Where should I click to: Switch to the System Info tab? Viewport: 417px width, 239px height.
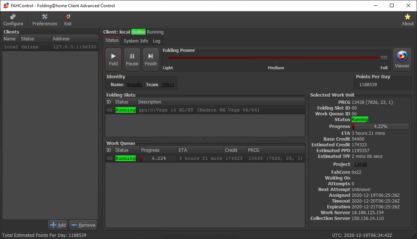coord(136,41)
